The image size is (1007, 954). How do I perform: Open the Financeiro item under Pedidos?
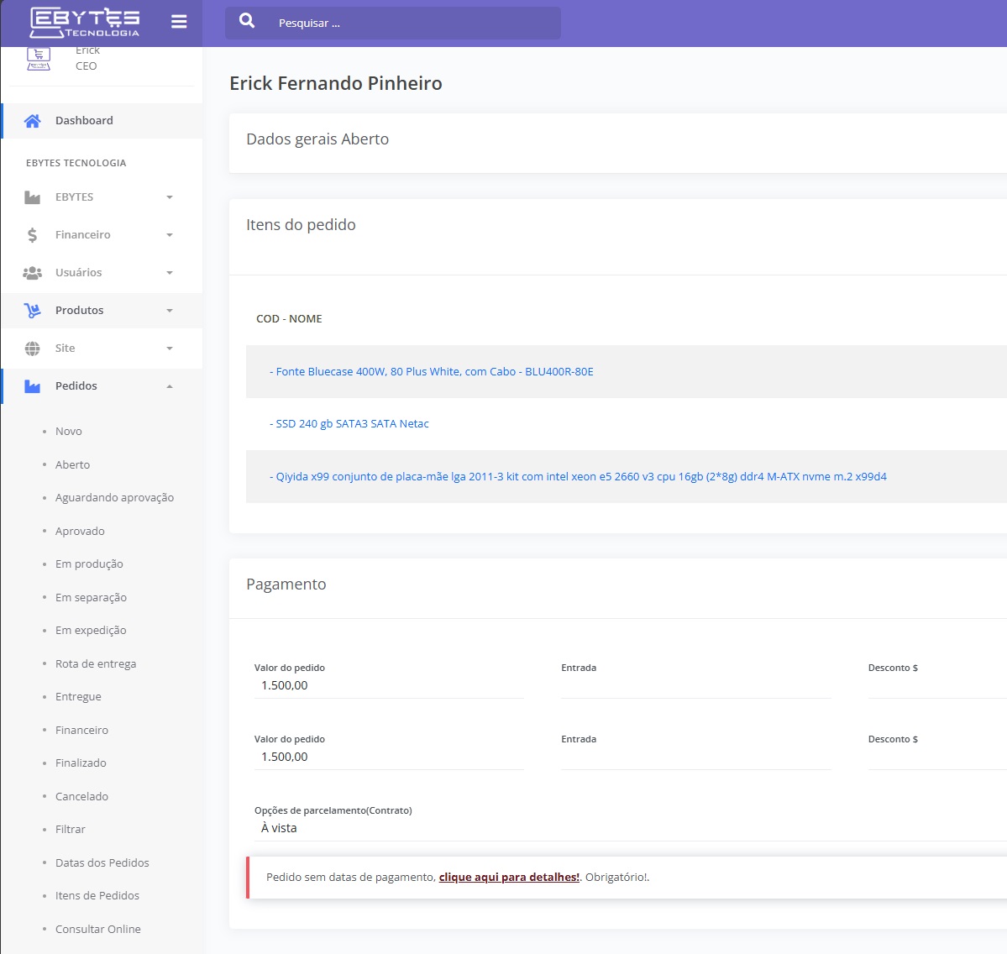pos(81,730)
